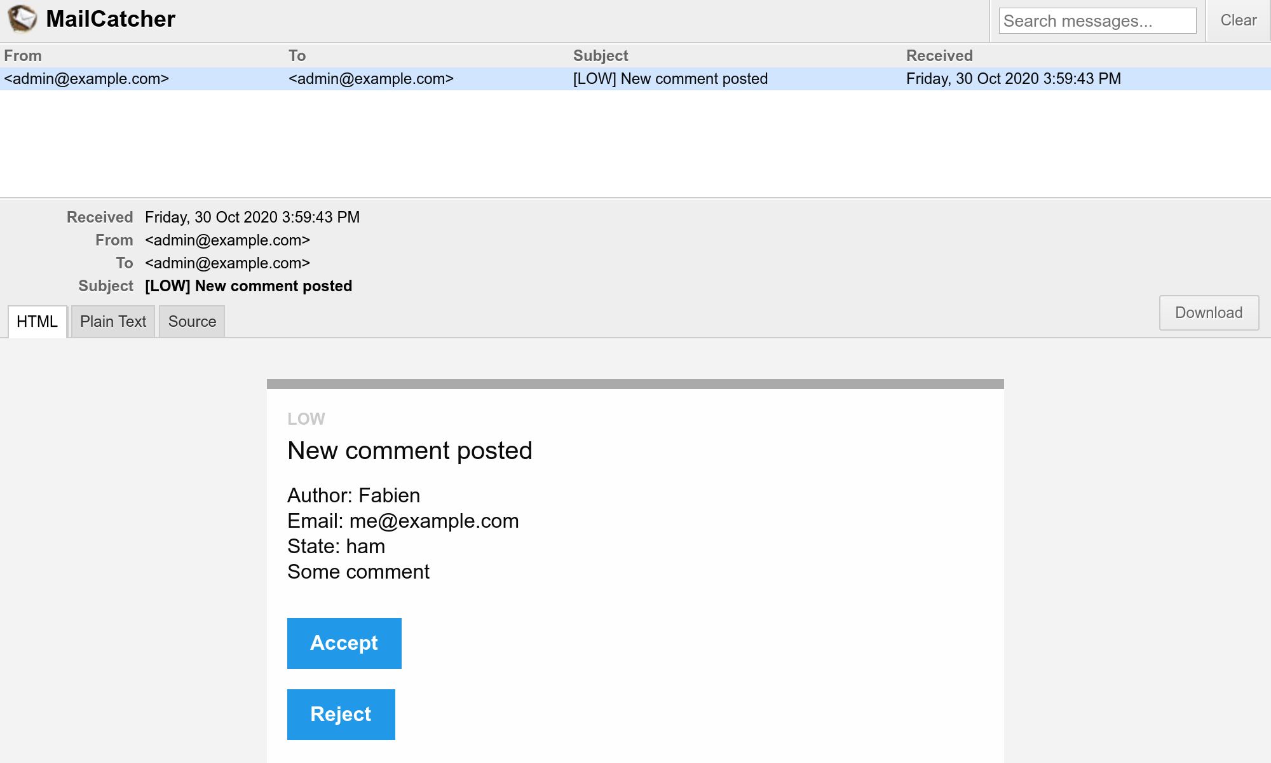
Task: Click the Reject button in email
Action: click(x=341, y=715)
